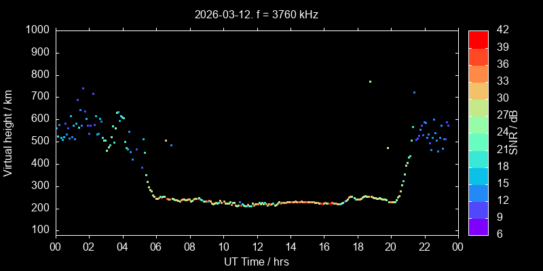Click the violet 6–9 dB colorbar segment
The image size is (543, 271).
click(x=478, y=226)
